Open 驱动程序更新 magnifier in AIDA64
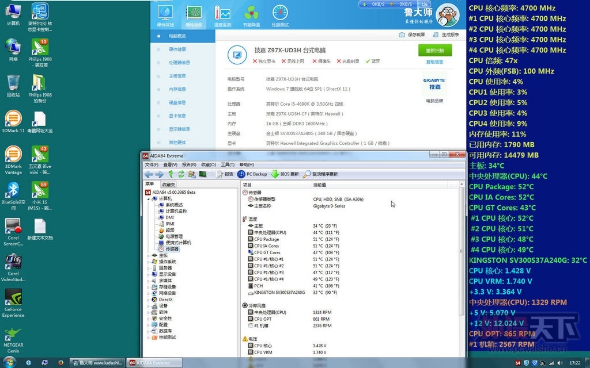The image size is (590, 368). (x=320, y=174)
